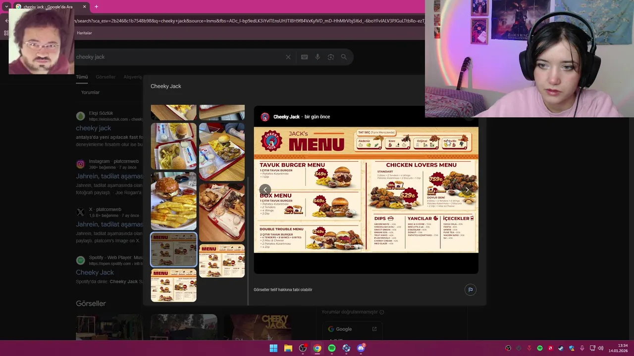This screenshot has height=356, width=634.
Task: Select the burger tray with fries thumbnail
Action: [x=221, y=152]
